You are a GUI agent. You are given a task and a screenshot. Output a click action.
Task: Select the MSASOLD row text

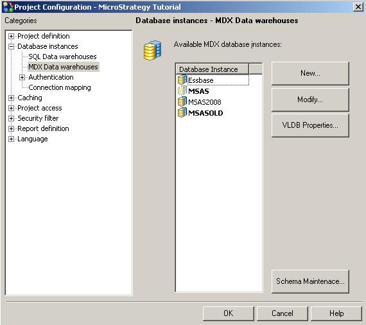[x=205, y=113]
